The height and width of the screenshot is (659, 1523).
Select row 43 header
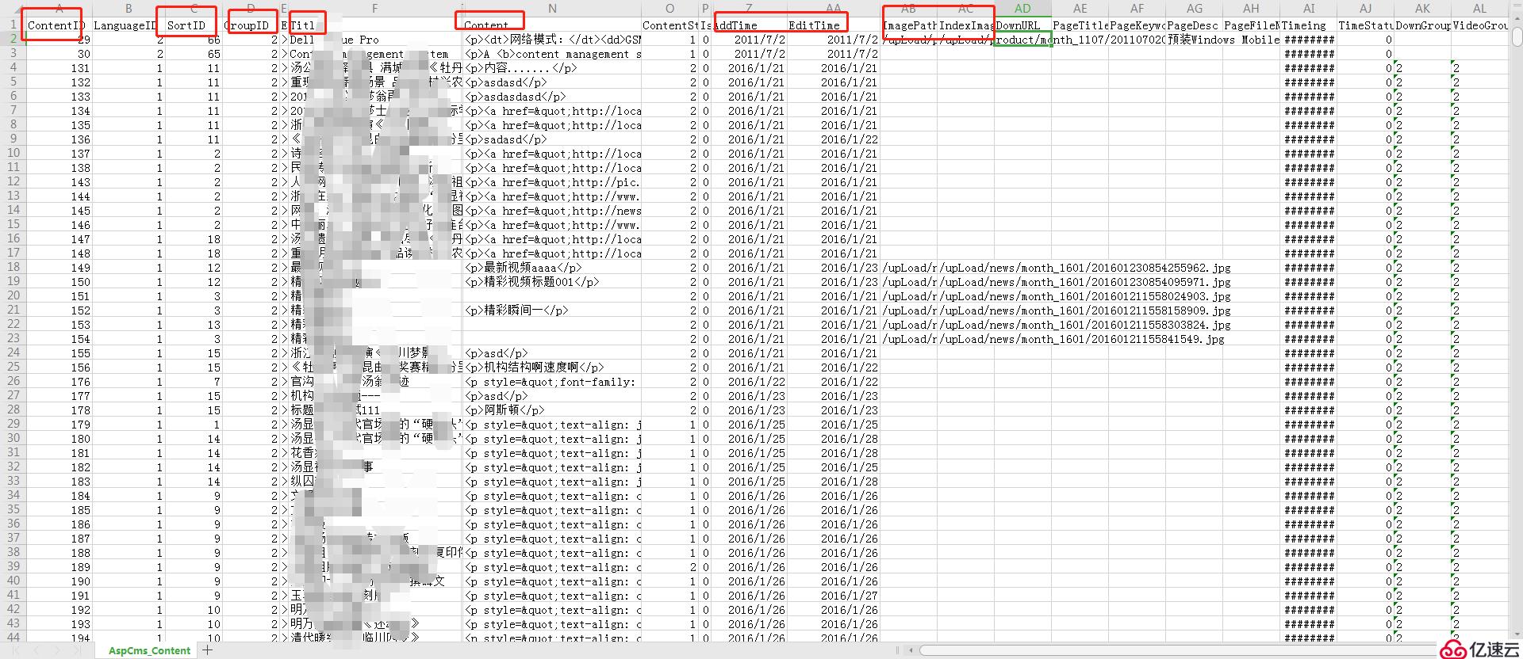(13, 623)
